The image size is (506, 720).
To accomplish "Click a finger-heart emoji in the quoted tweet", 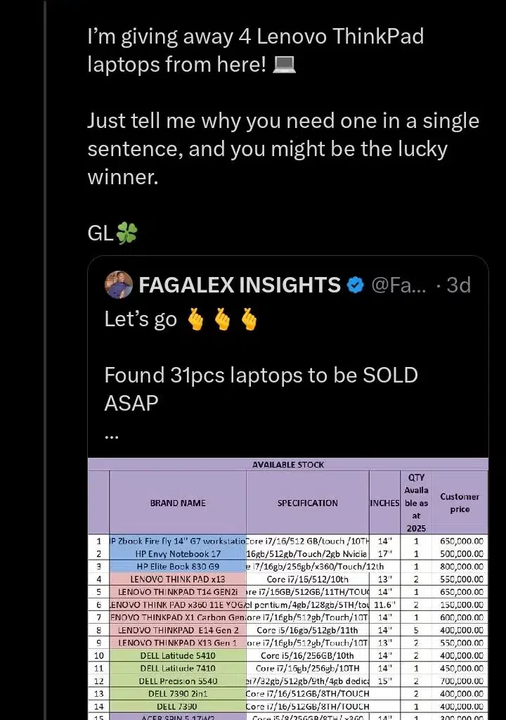I will [x=195, y=319].
